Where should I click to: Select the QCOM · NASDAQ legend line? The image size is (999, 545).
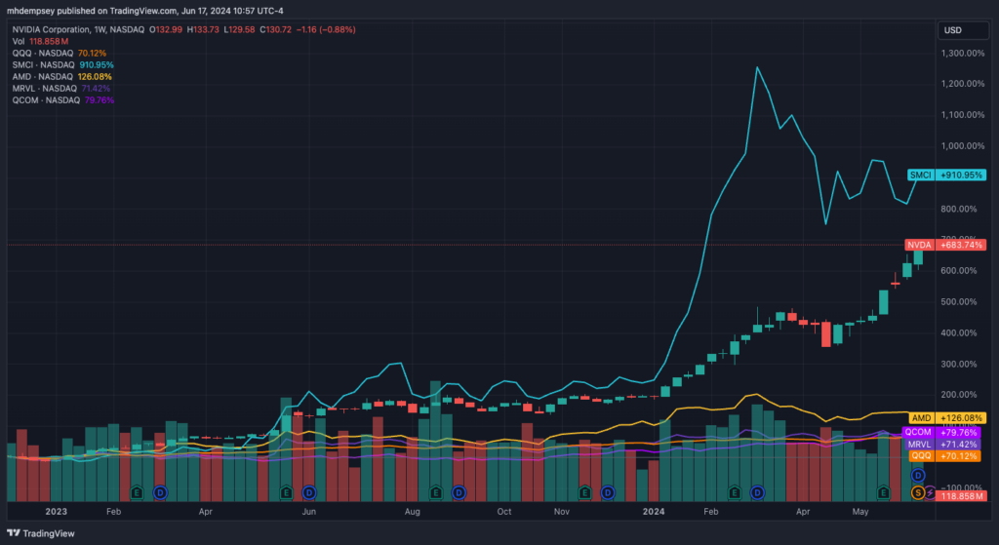[63, 100]
